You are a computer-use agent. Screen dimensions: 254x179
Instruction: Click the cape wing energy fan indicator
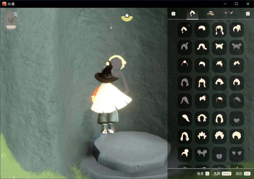point(127,18)
